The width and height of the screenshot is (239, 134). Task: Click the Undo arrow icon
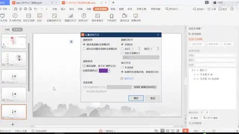point(35,9)
